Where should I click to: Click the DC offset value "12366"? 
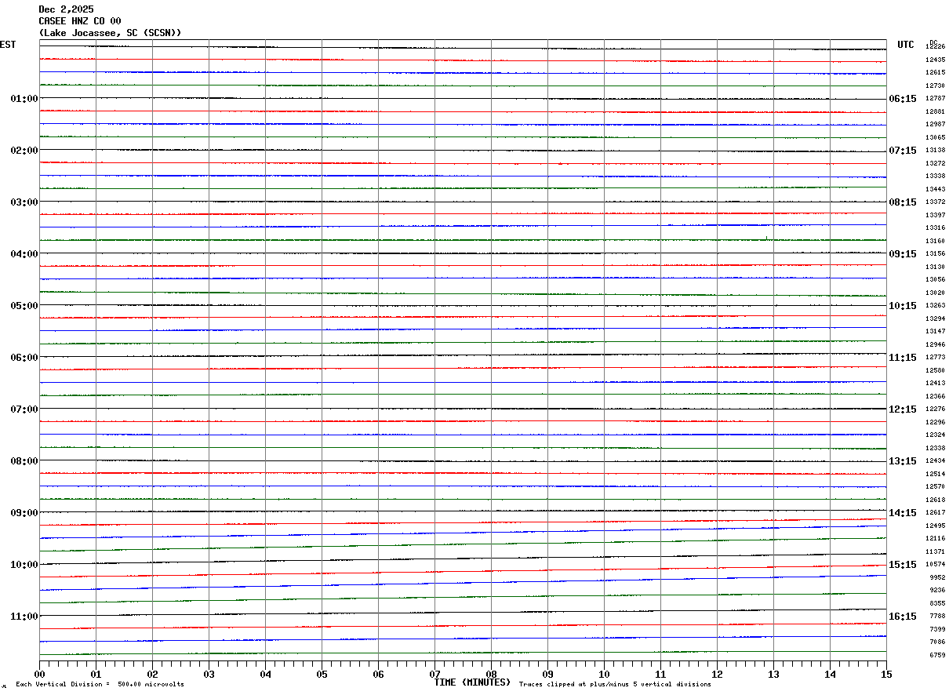click(935, 397)
